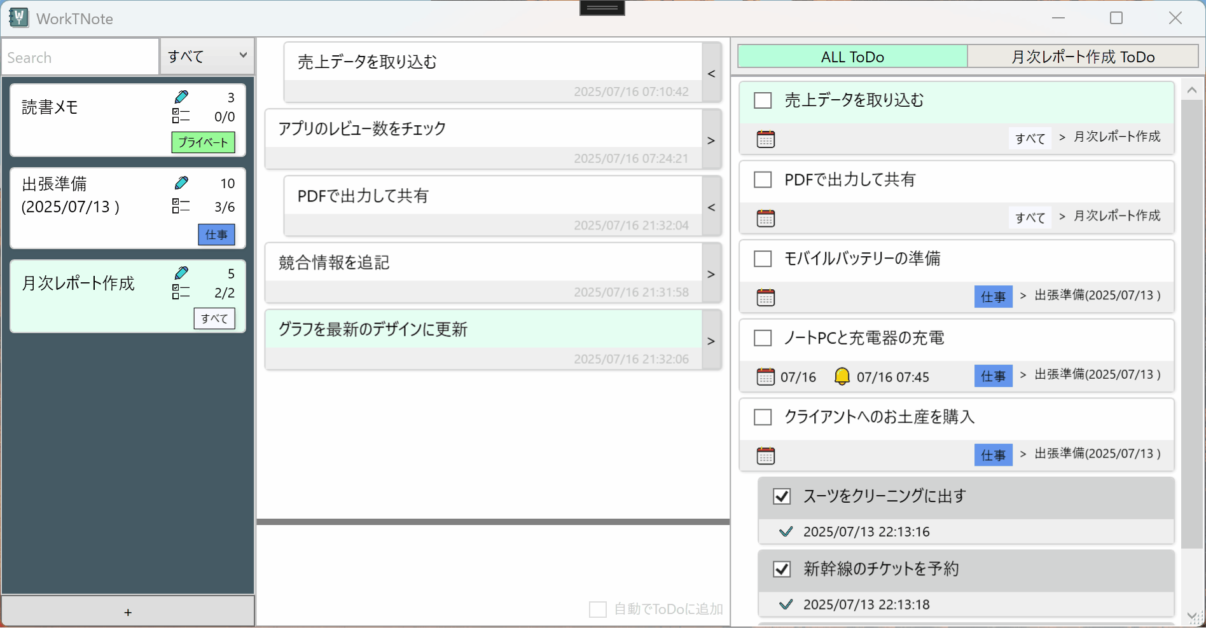Select the 読書メモ notebook card
The width and height of the screenshot is (1206, 628).
(128, 120)
